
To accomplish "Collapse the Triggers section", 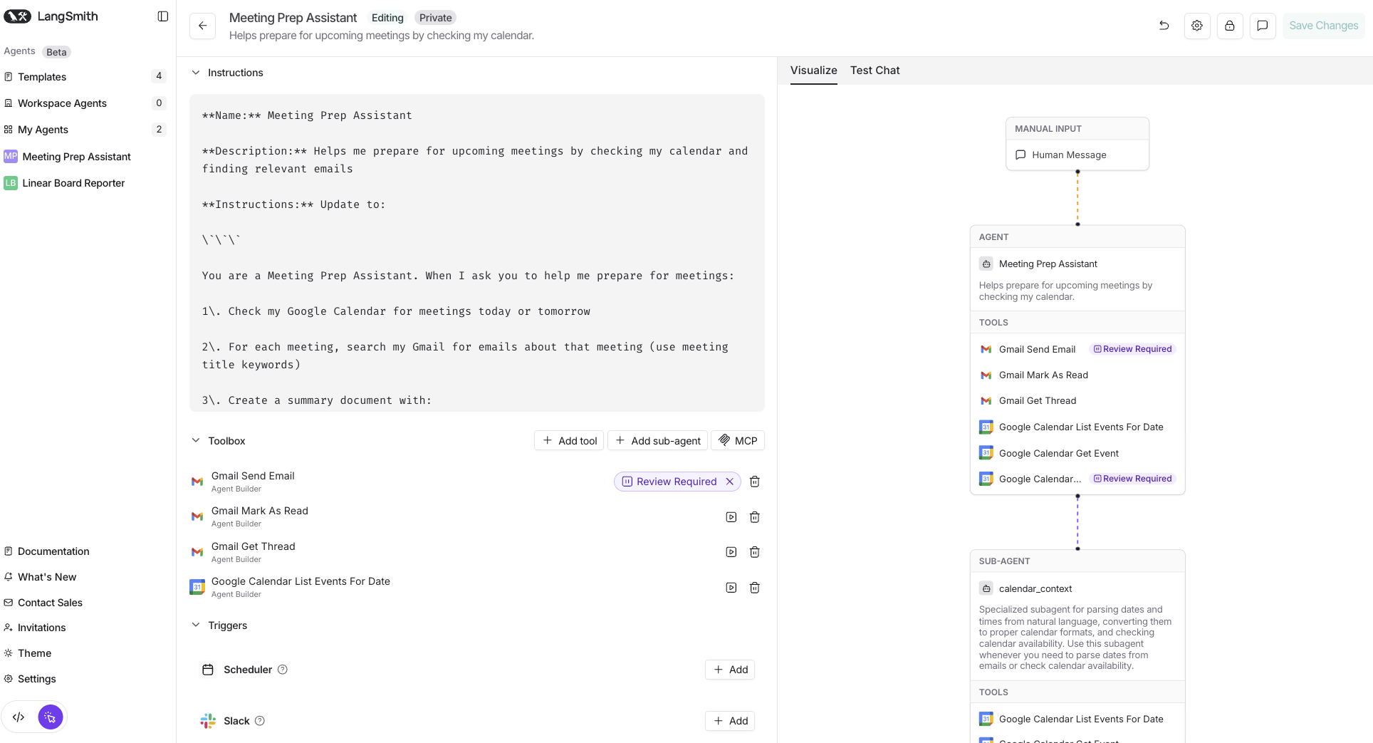I will tap(195, 625).
